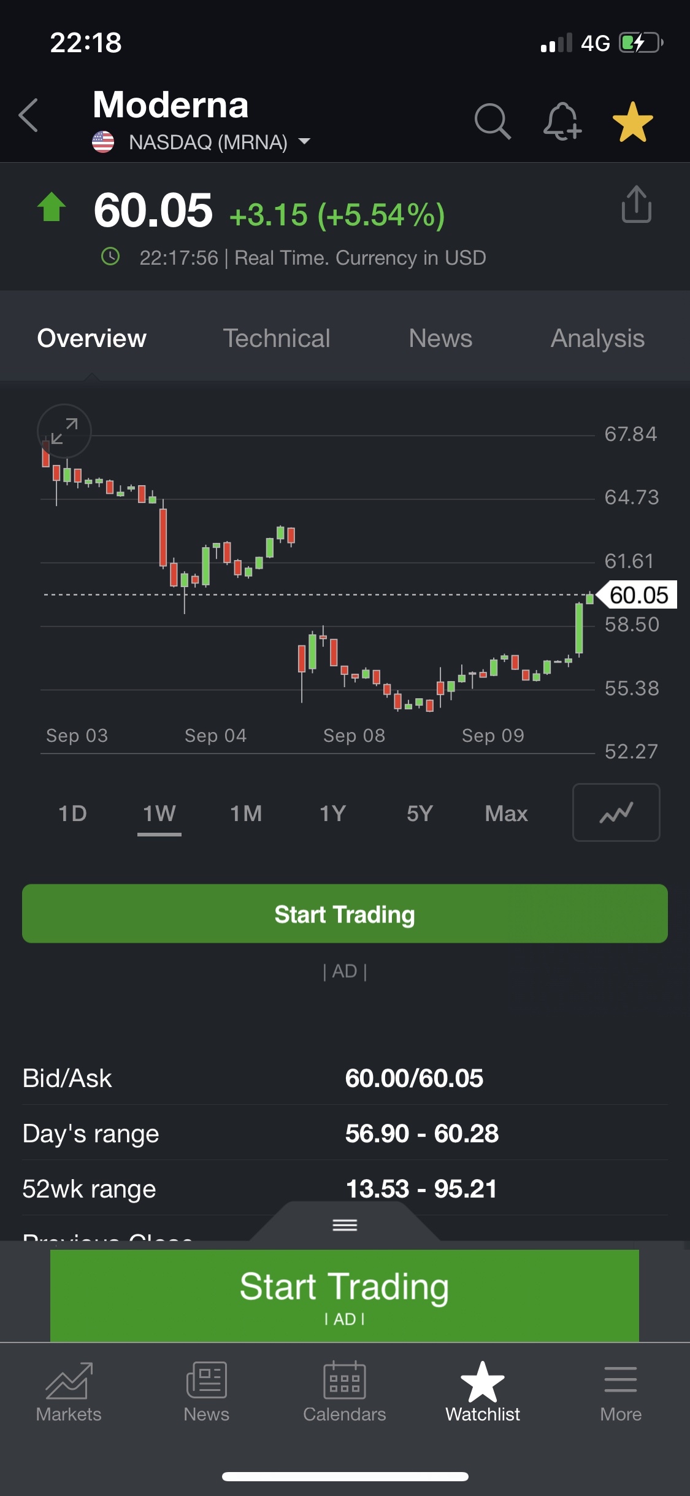This screenshot has width=690, height=1496.
Task: Open the search magnifier icon
Action: (492, 121)
